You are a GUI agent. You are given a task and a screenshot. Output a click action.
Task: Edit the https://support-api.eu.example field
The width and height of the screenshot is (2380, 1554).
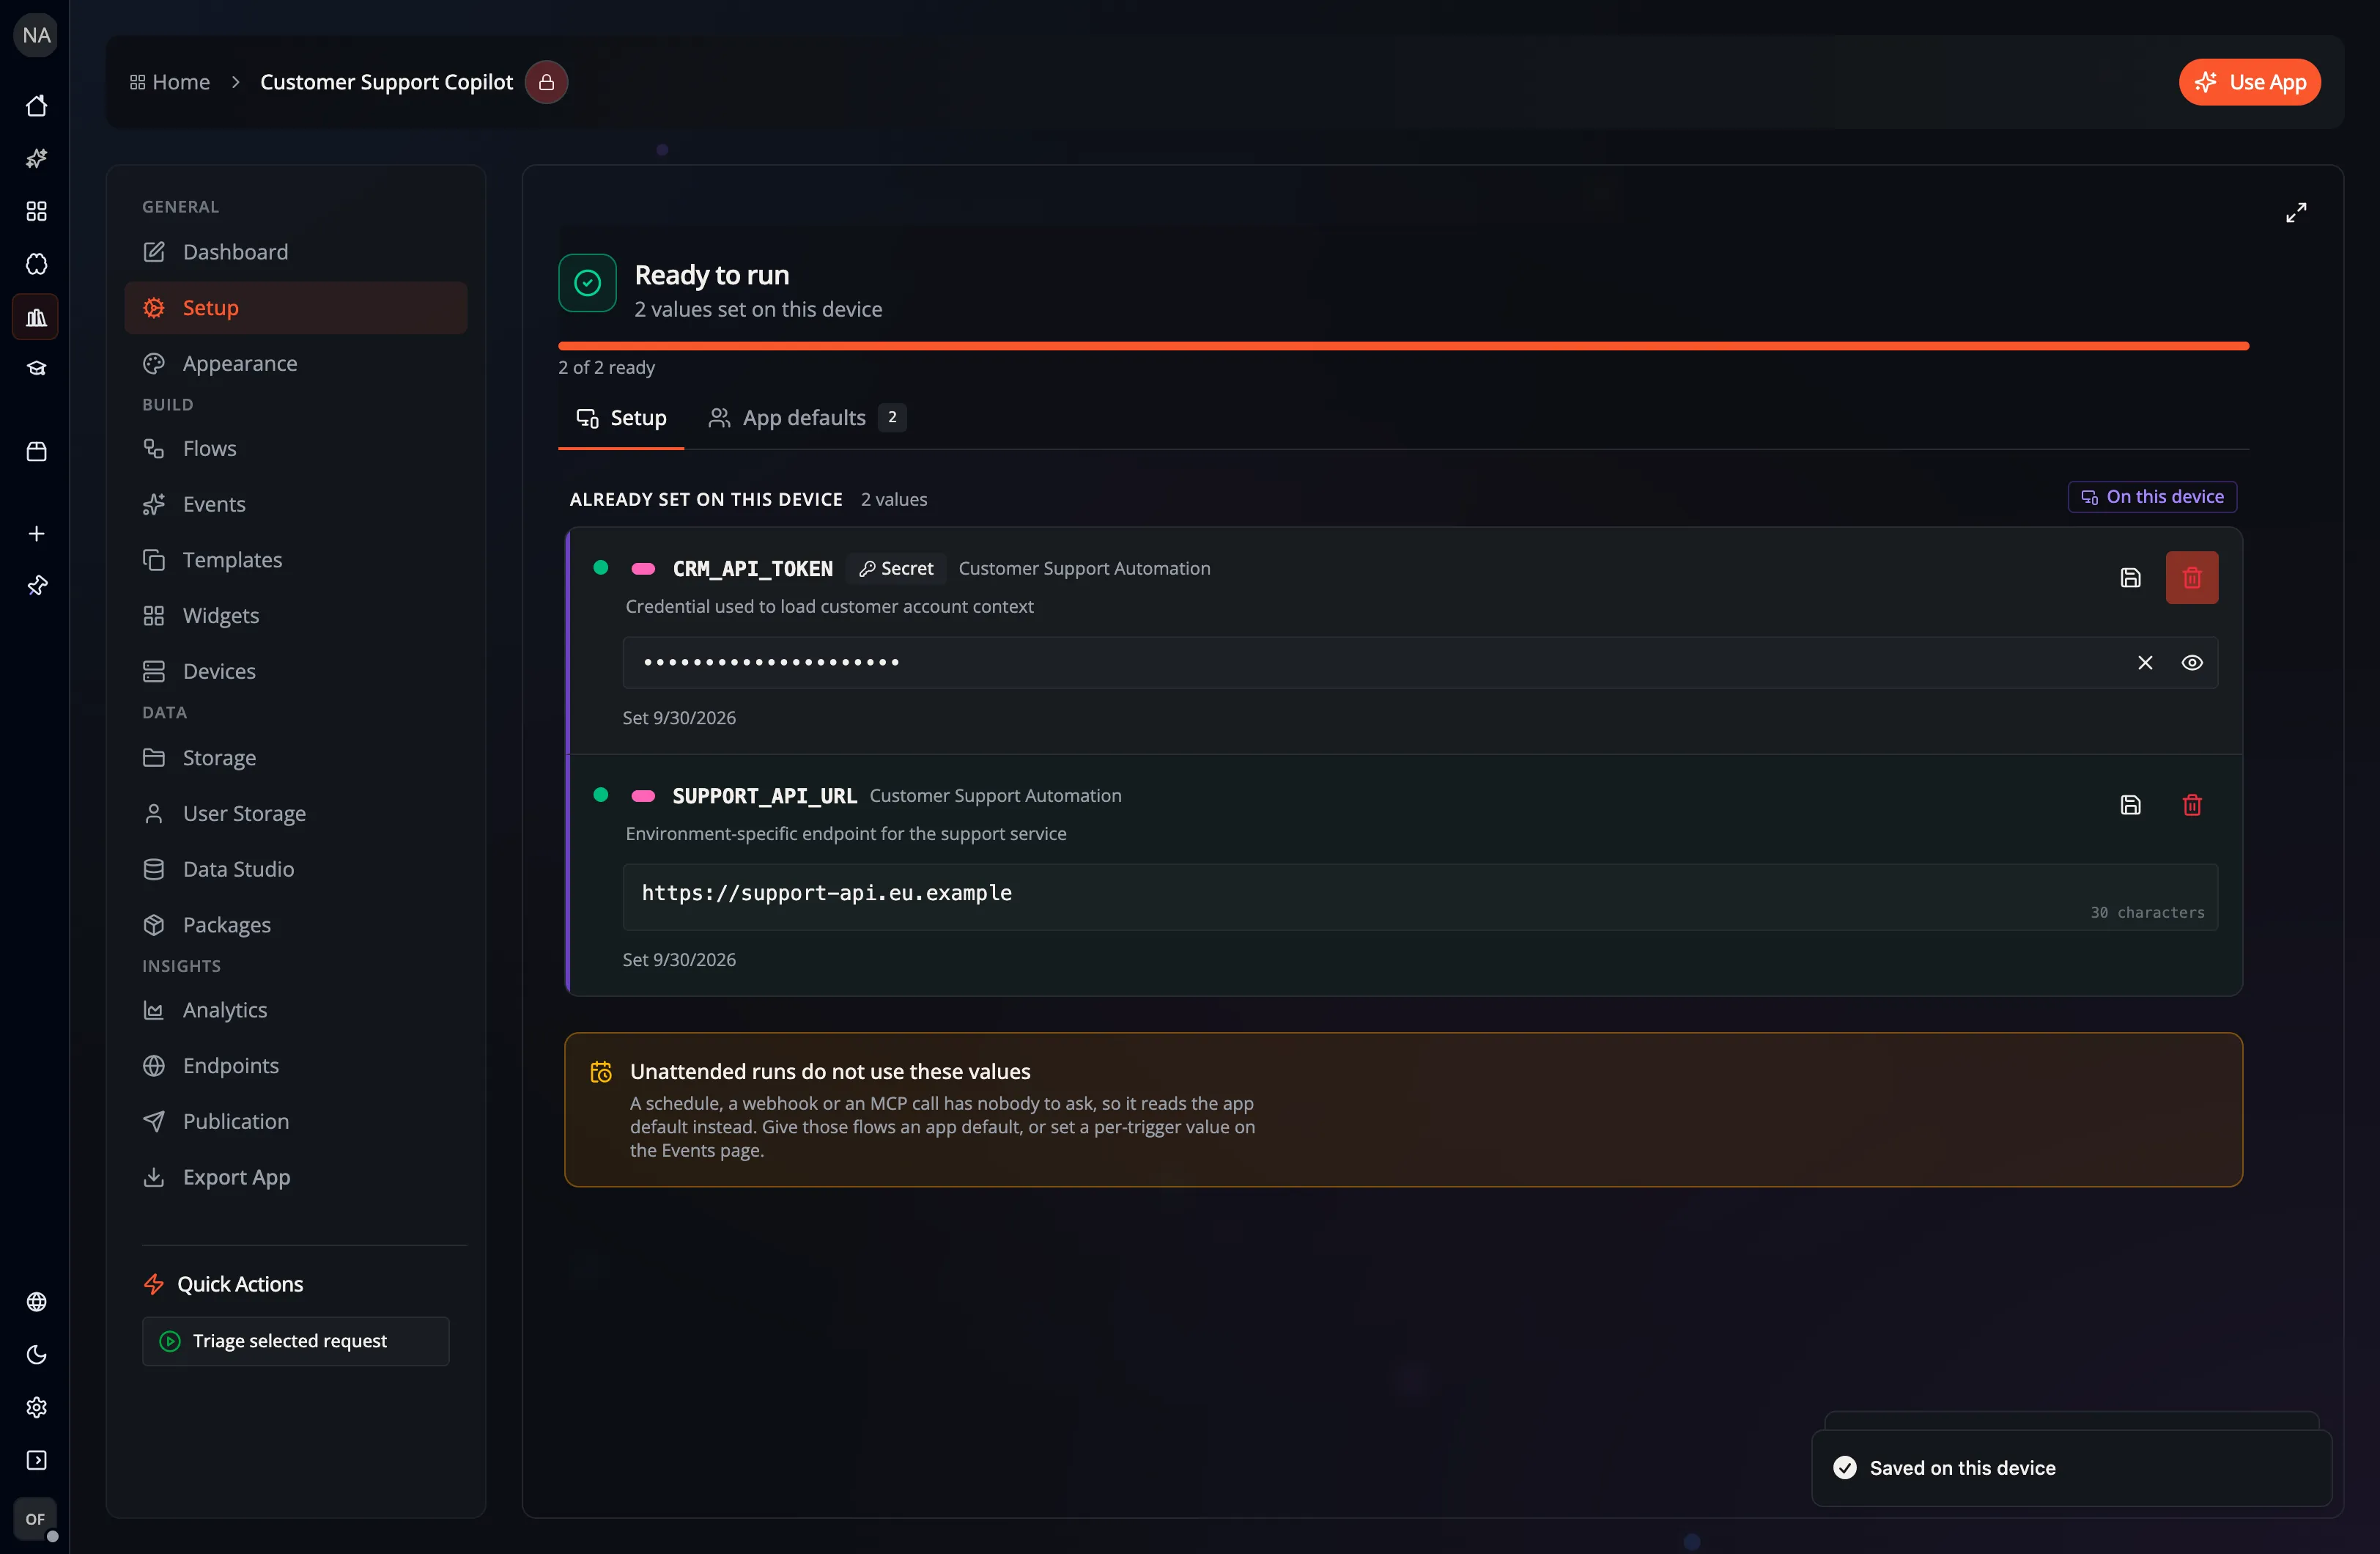(1420, 896)
